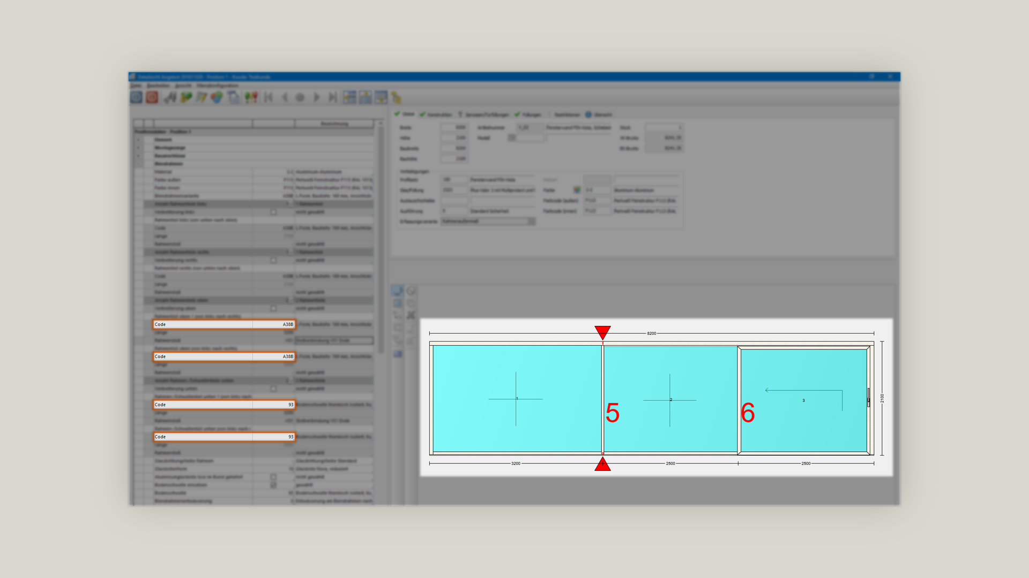Image resolution: width=1029 pixels, height=578 pixels.
Task: Jump to the first position record
Action: pos(269,97)
